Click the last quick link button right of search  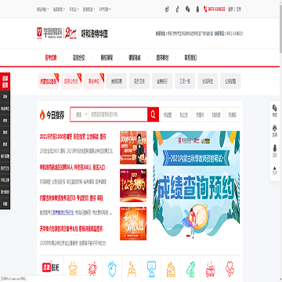232,114
